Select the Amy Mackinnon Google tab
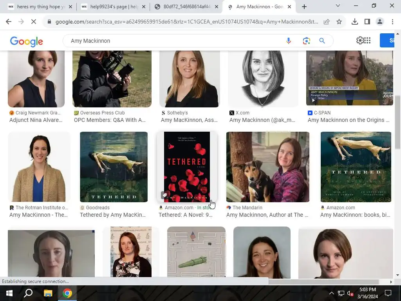Screen dimensions: 401x301 pos(258,7)
